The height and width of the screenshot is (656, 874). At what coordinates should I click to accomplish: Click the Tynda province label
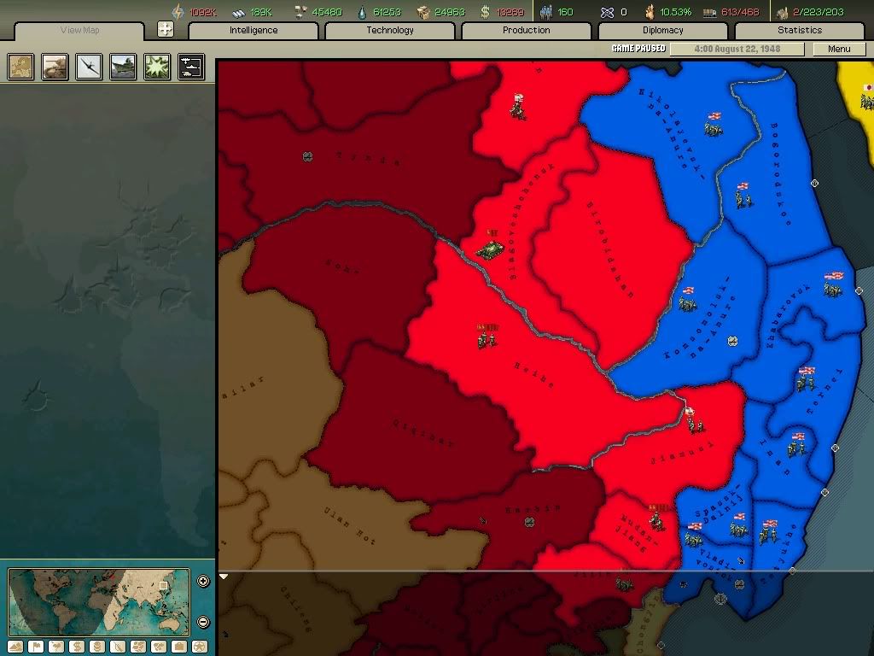tap(369, 158)
